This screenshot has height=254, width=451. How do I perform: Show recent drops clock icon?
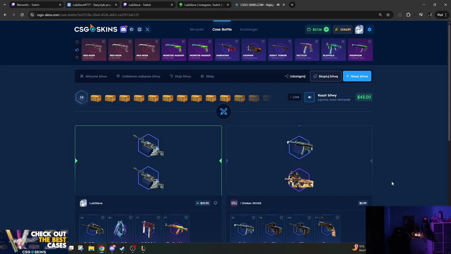tap(77, 42)
